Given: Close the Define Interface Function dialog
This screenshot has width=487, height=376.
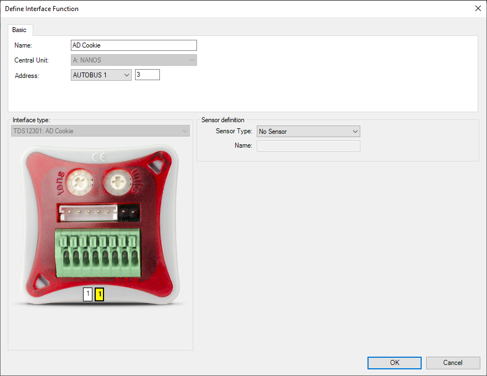Looking at the screenshot, I should [478, 8].
